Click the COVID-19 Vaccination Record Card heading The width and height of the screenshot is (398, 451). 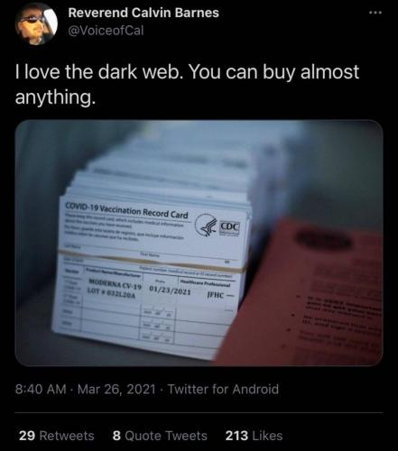click(x=126, y=210)
